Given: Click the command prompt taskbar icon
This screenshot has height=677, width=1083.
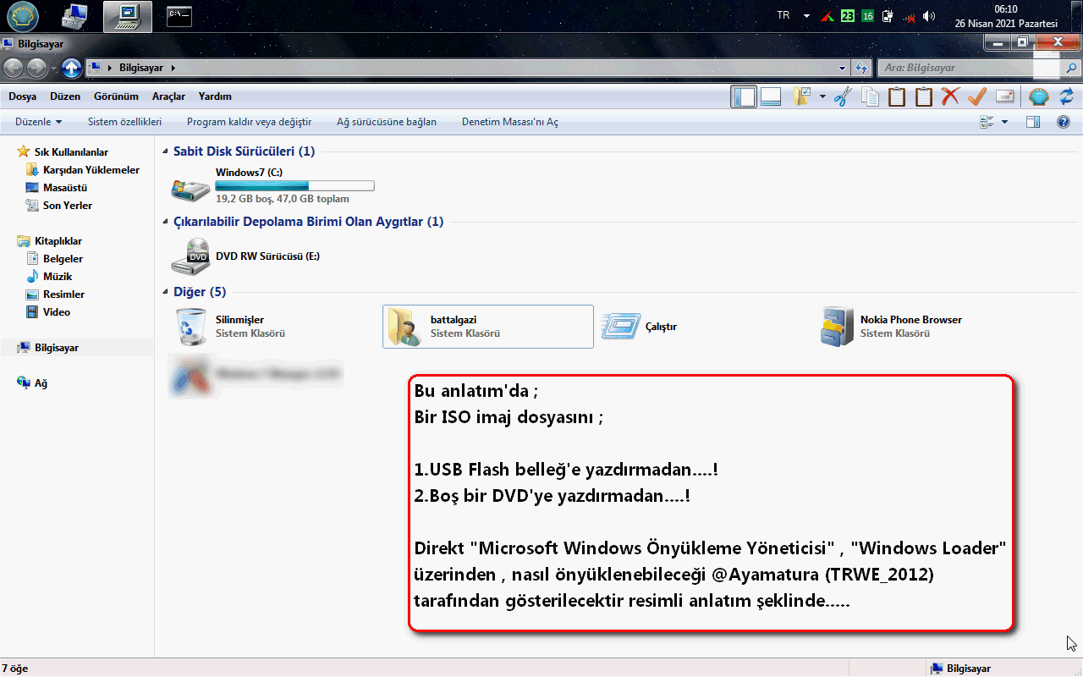Looking at the screenshot, I should pyautogui.click(x=179, y=16).
